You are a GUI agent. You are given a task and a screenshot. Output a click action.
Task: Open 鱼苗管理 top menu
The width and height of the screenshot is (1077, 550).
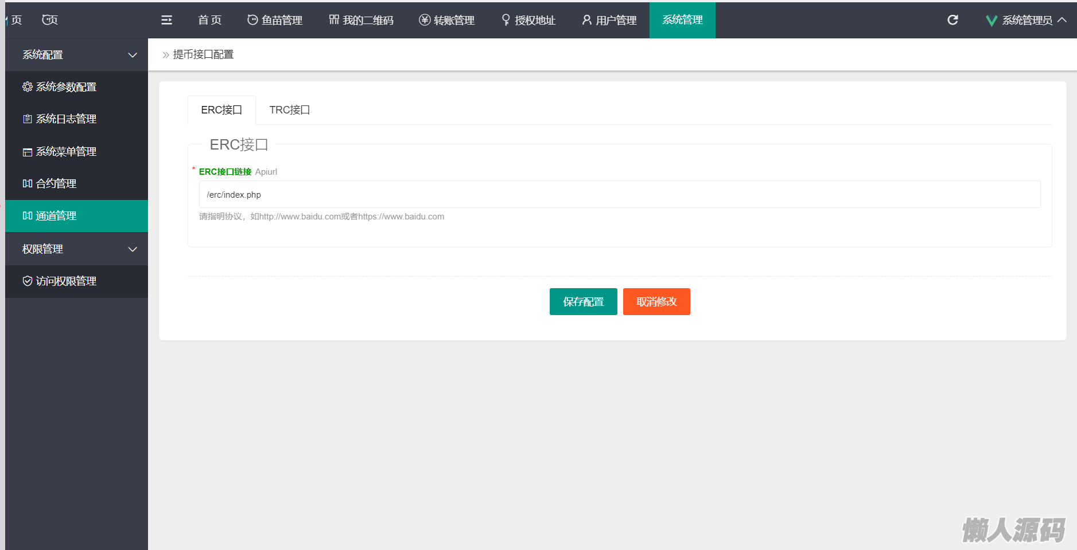tap(275, 20)
